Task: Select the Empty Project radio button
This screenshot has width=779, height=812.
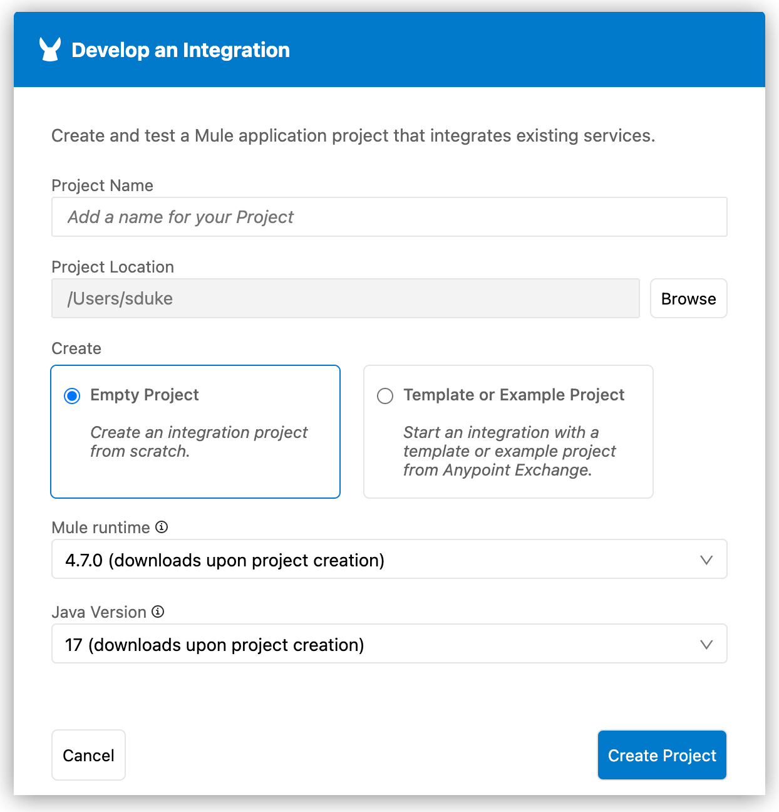Action: (73, 396)
